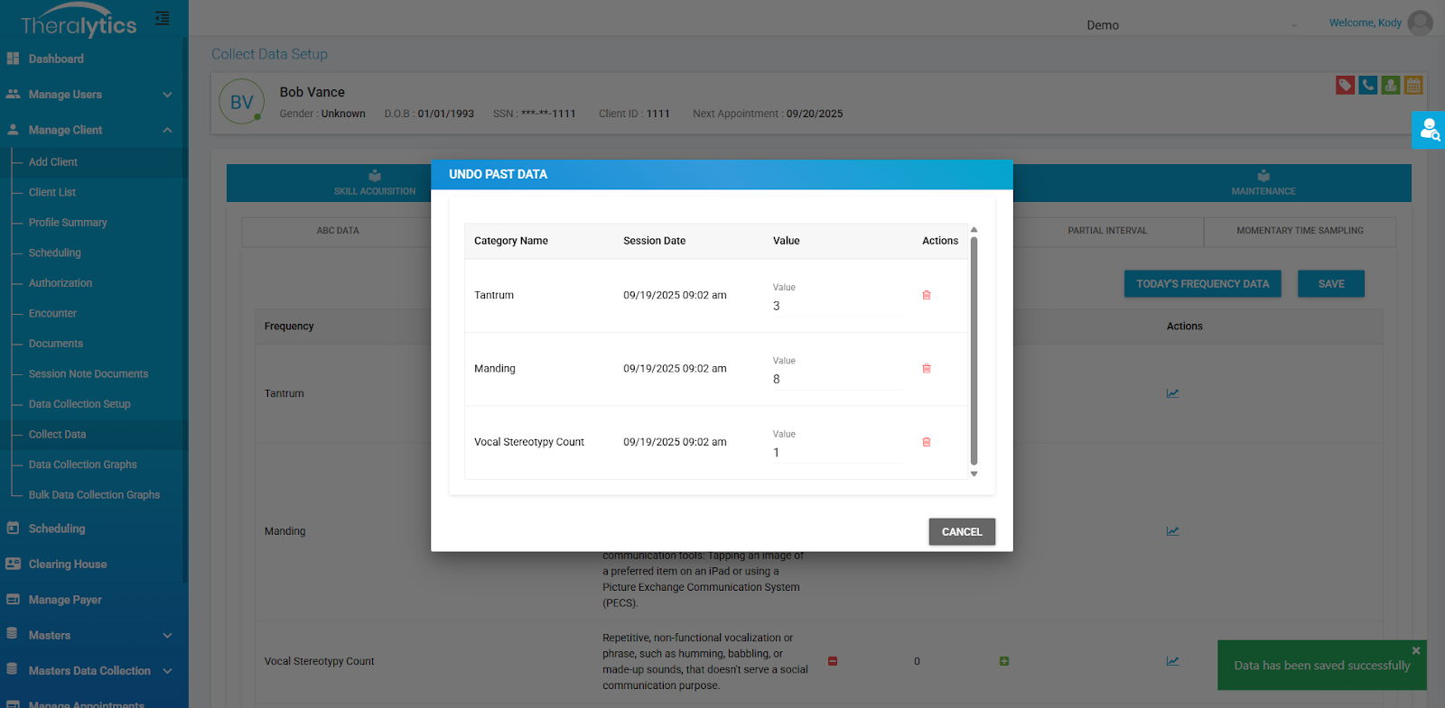Delete the Manding entry in Undo Past Data
The image size is (1445, 708).
927,368
